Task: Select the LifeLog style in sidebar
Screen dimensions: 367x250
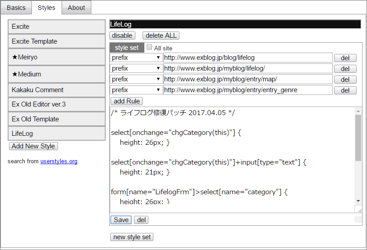Action: (57, 134)
